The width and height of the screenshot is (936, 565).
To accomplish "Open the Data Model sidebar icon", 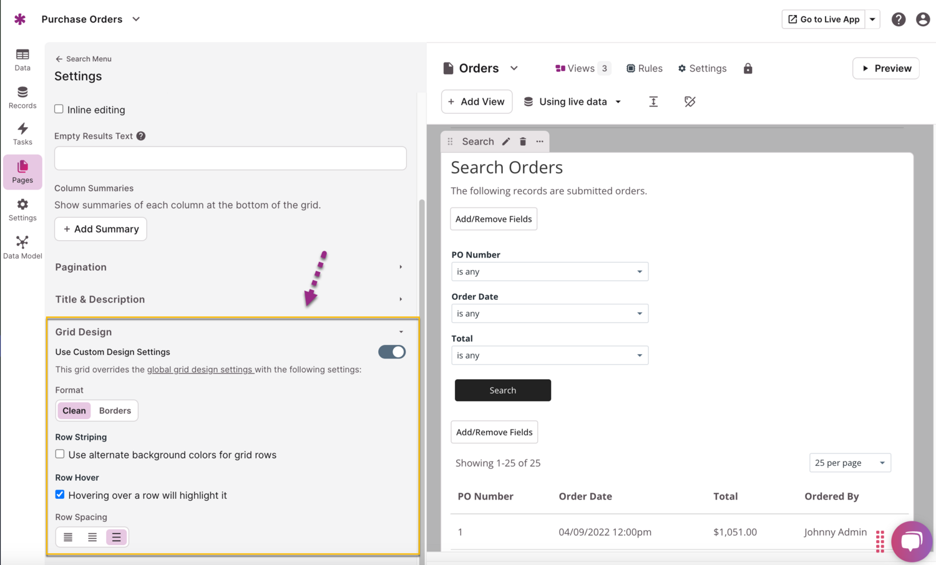I will 22,247.
